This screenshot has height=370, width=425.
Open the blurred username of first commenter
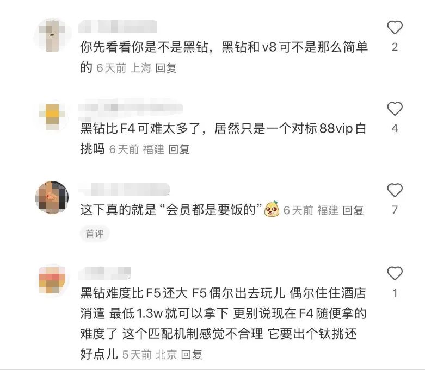click(x=118, y=26)
